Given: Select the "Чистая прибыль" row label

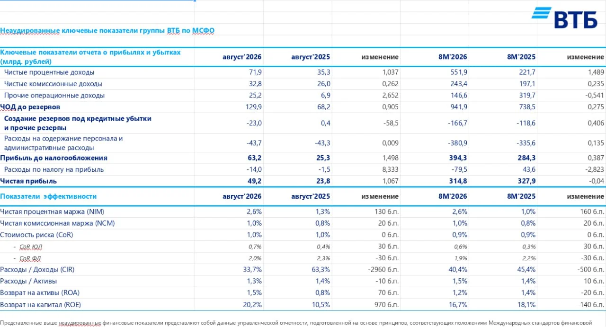Looking at the screenshot, I should [x=28, y=181].
